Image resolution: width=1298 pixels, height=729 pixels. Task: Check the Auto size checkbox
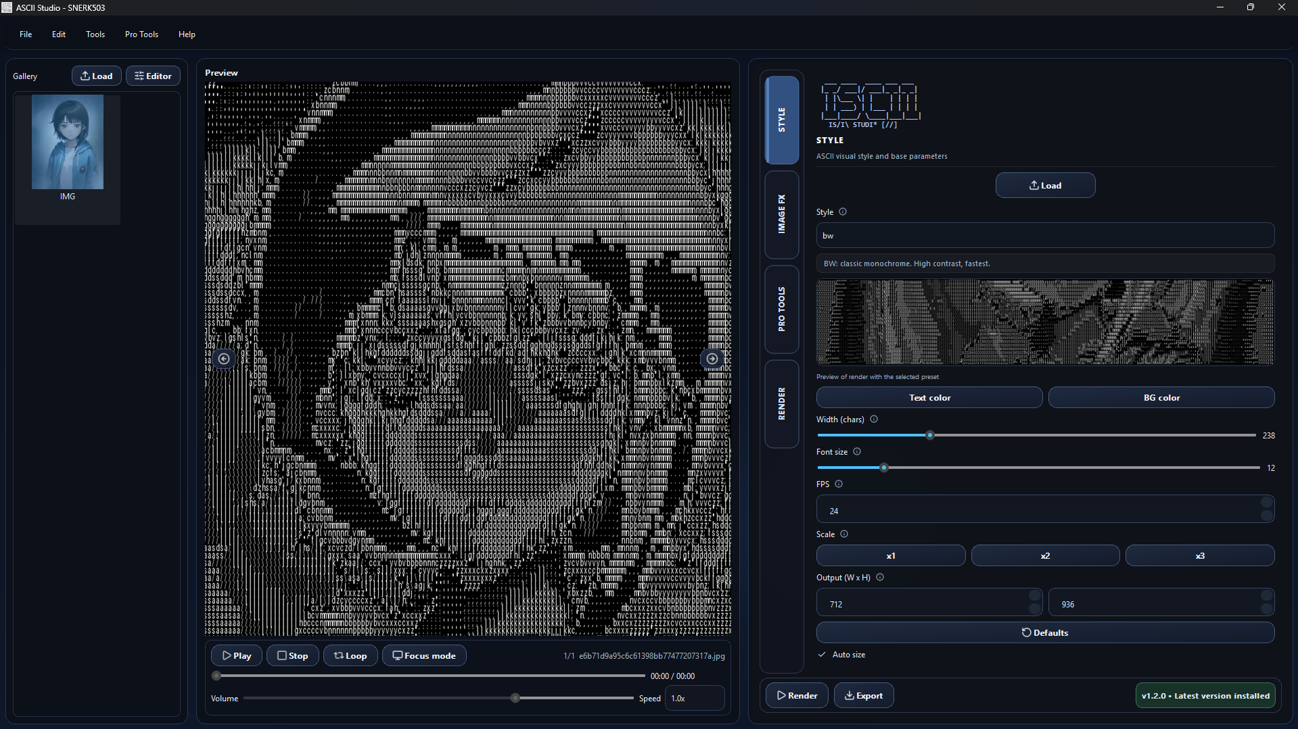[821, 654]
